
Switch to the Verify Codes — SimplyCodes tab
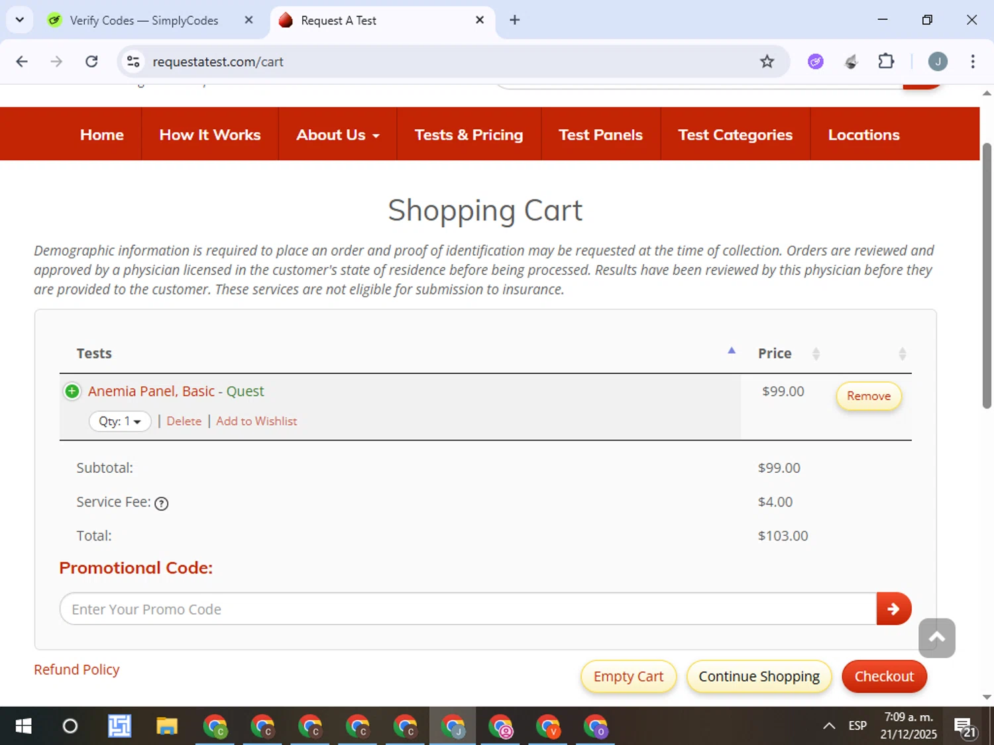[x=144, y=21]
